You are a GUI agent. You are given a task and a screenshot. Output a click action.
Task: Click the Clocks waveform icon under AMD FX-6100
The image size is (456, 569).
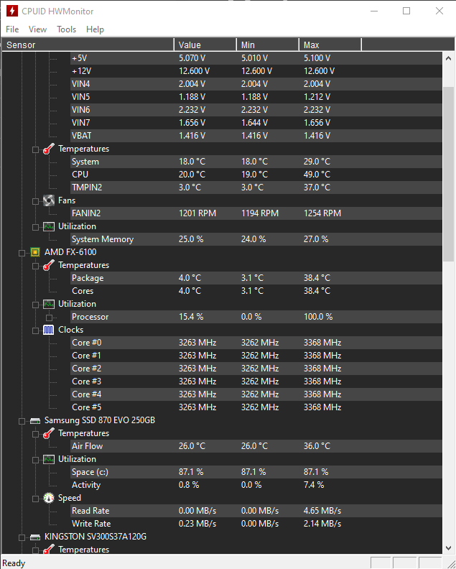tap(49, 330)
